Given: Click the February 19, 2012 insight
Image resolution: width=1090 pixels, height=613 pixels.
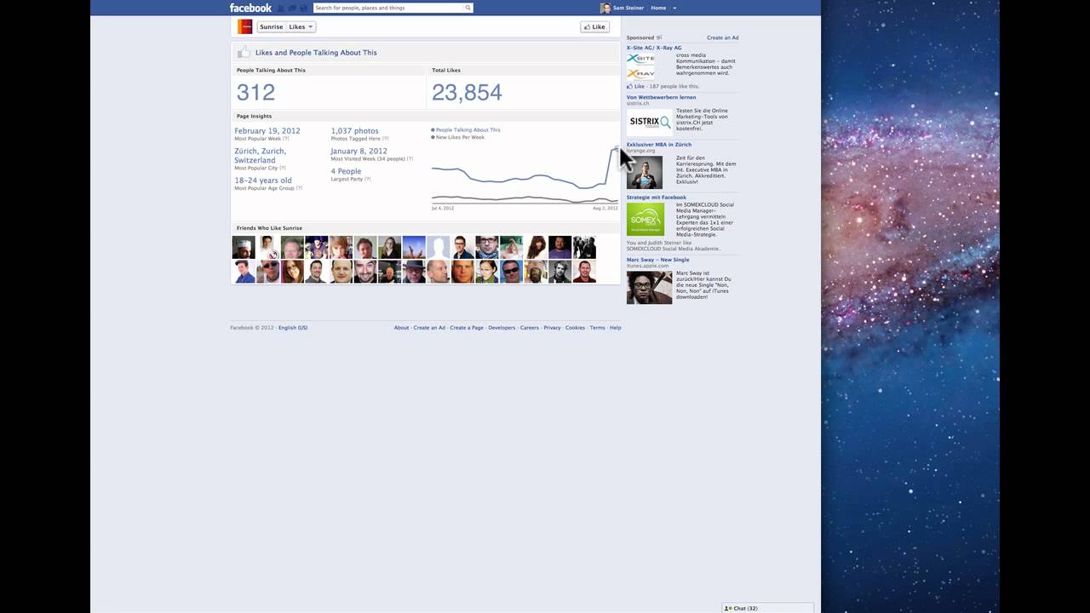Looking at the screenshot, I should [x=267, y=131].
